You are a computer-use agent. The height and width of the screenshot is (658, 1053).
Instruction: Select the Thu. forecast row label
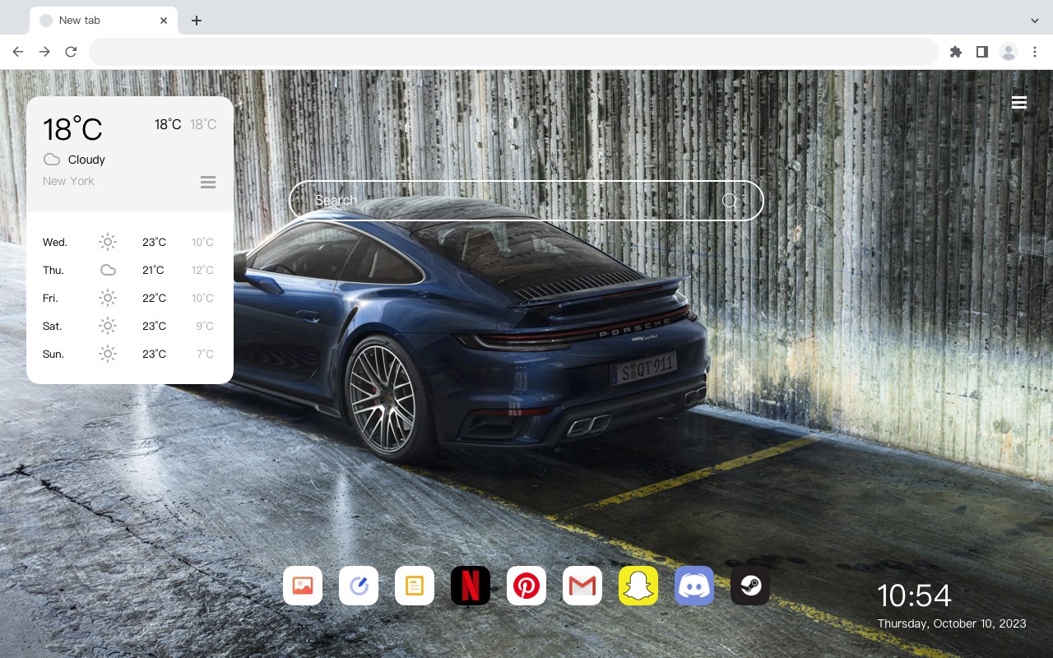pos(53,270)
